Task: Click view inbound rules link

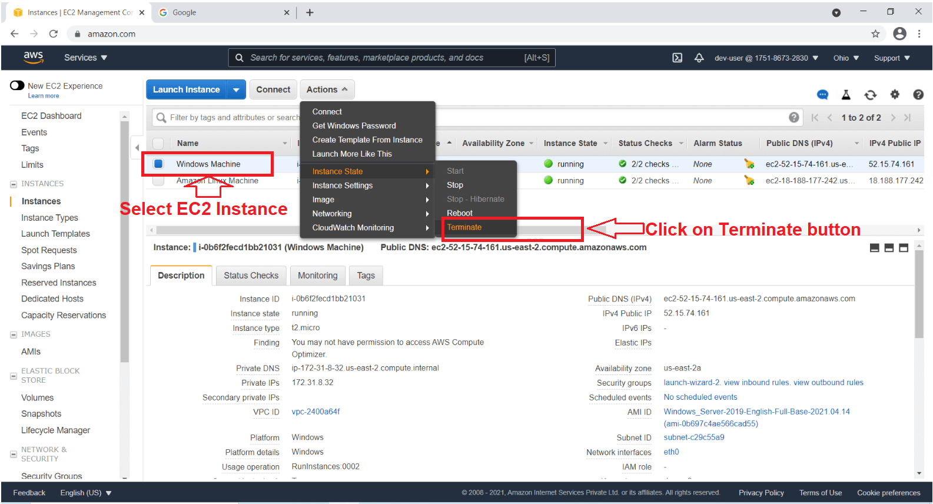Action: (756, 383)
